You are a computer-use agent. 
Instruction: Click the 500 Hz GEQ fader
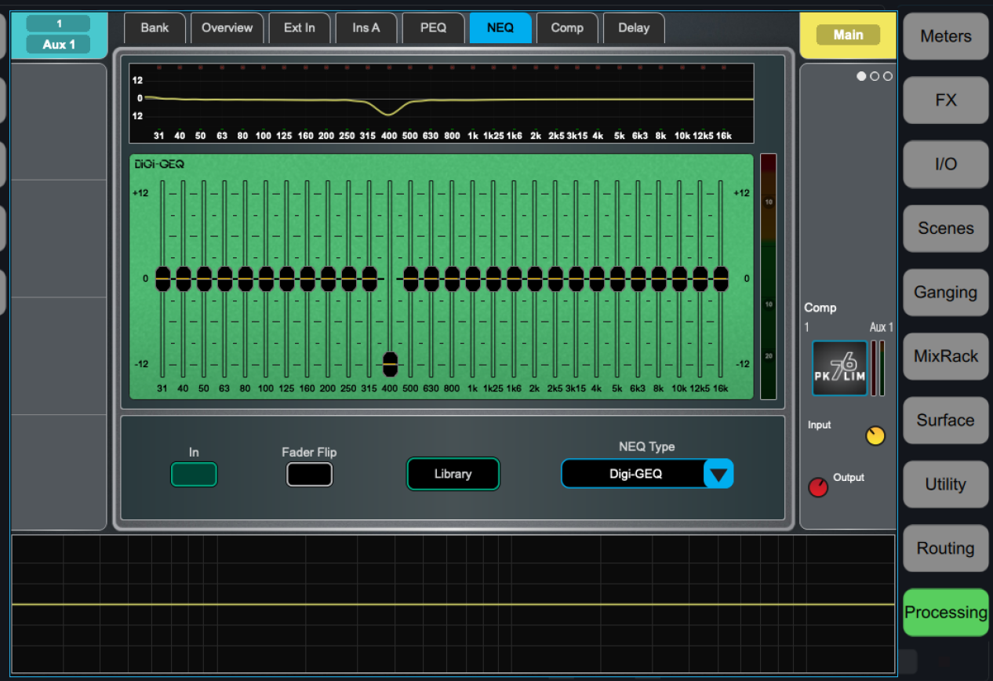click(x=410, y=279)
